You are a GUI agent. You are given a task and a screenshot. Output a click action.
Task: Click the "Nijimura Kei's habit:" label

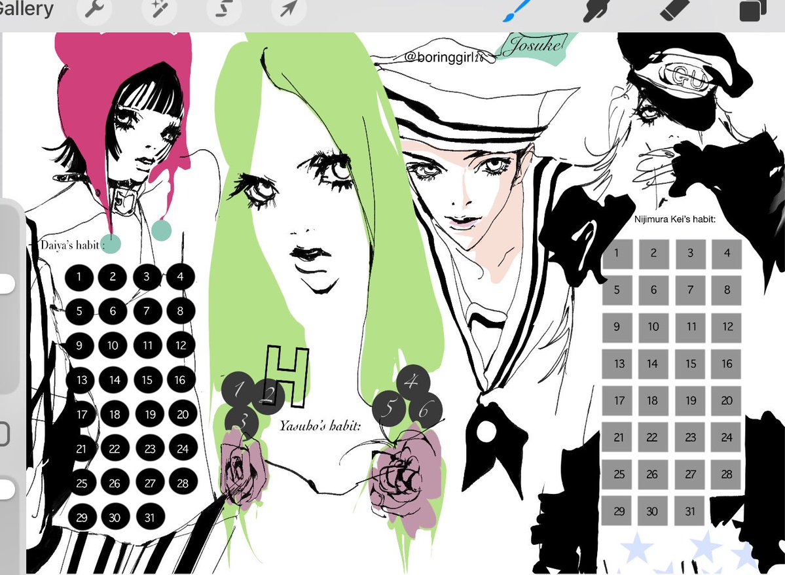tap(674, 219)
